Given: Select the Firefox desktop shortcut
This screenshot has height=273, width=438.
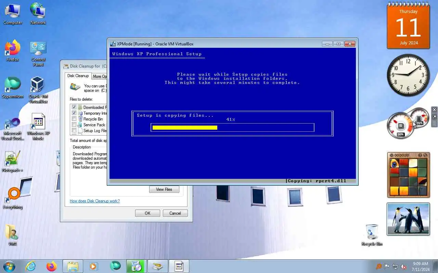Looking at the screenshot, I should click(13, 50).
